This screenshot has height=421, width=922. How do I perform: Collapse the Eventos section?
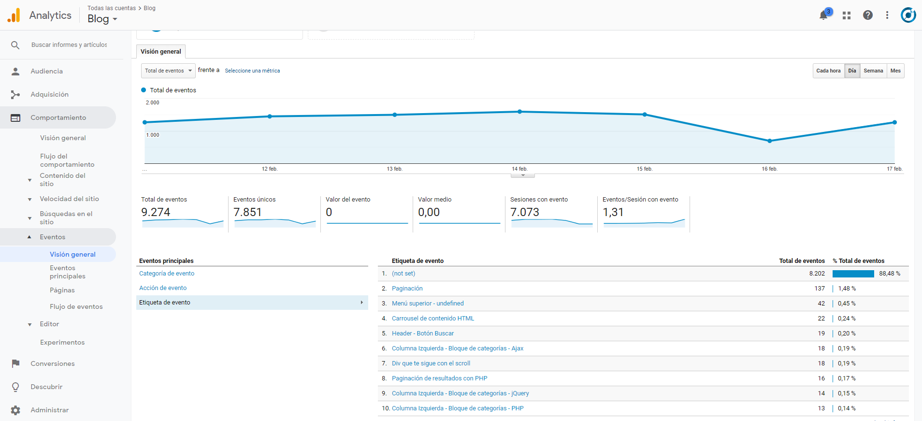coord(29,237)
